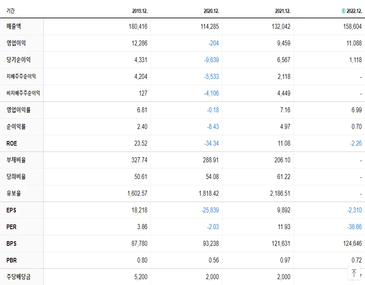The width and height of the screenshot is (365, 285).
Task: Click the 지배주주순이익 row label
Action: click(x=21, y=77)
